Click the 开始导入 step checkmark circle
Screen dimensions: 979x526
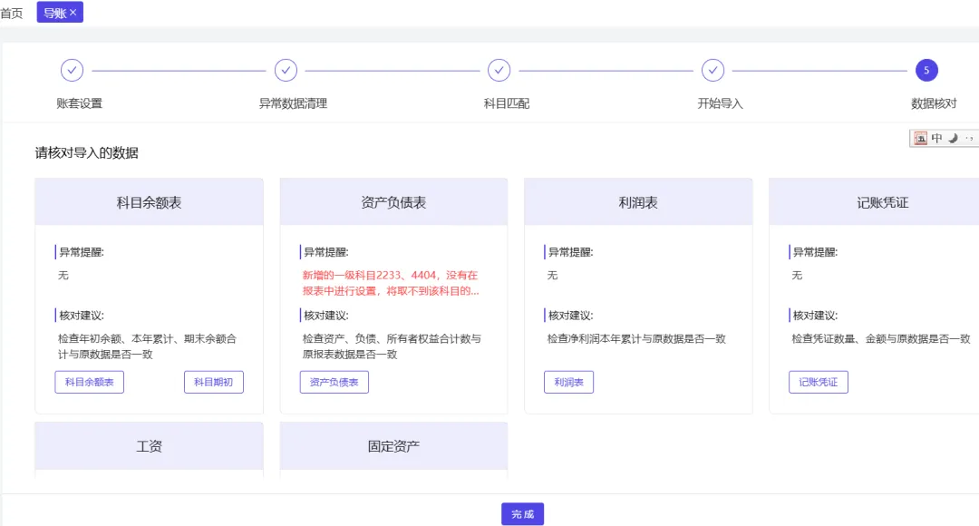tap(712, 71)
